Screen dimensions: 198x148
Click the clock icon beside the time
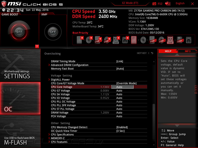tap(4, 10)
